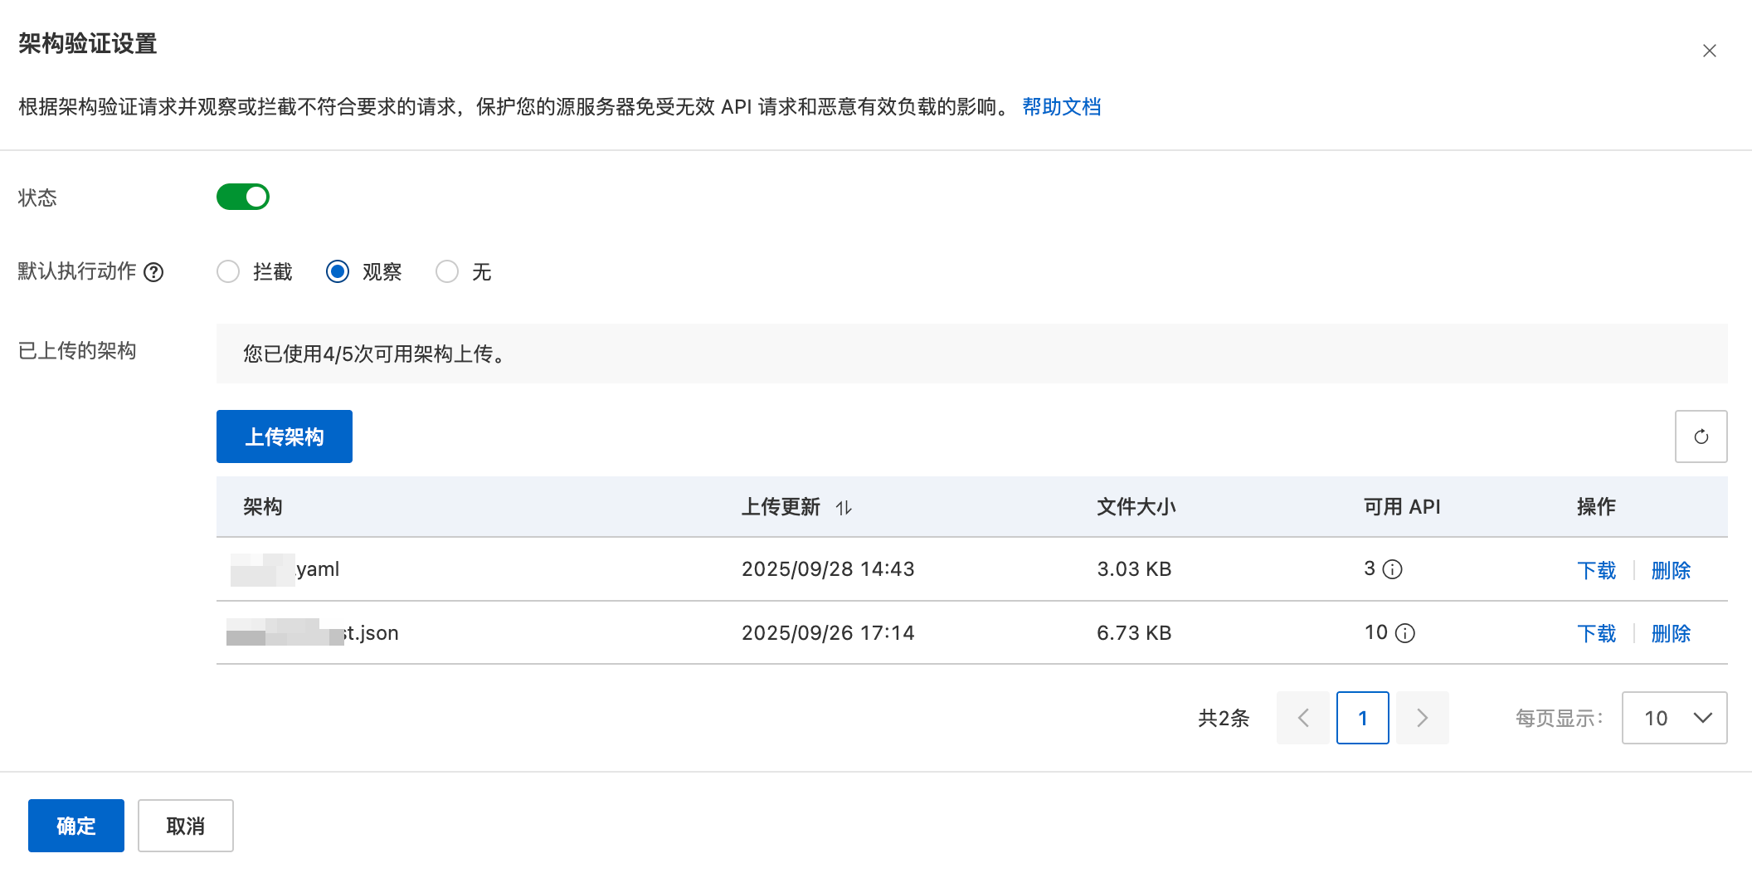Delete the json schema file
Viewport: 1752px width, 873px height.
coord(1670,634)
